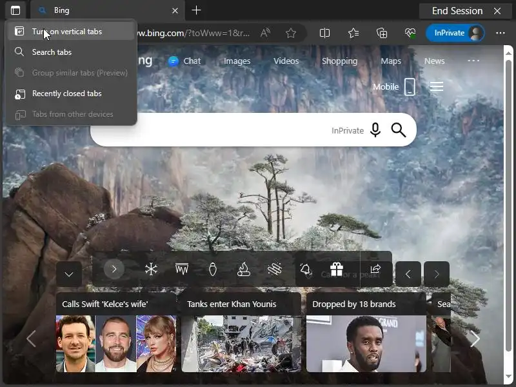
Task: Go to Bing Videos
Action: [286, 61]
